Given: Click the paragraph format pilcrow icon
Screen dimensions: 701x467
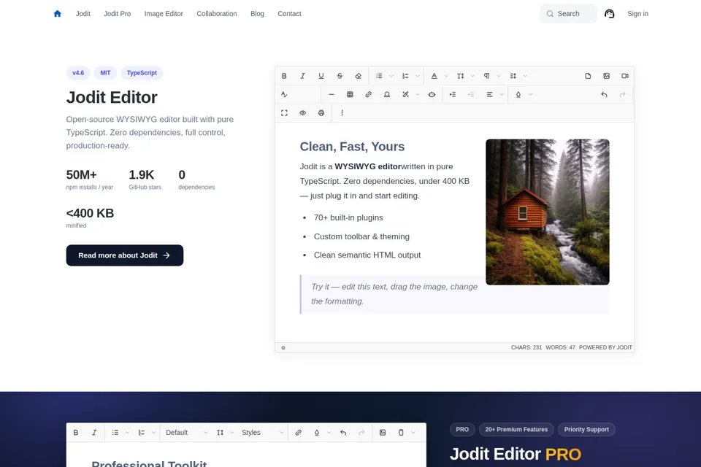Looking at the screenshot, I should (x=487, y=76).
